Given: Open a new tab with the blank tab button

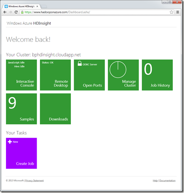Looking at the screenshot, I should pyautogui.click(x=44, y=6).
